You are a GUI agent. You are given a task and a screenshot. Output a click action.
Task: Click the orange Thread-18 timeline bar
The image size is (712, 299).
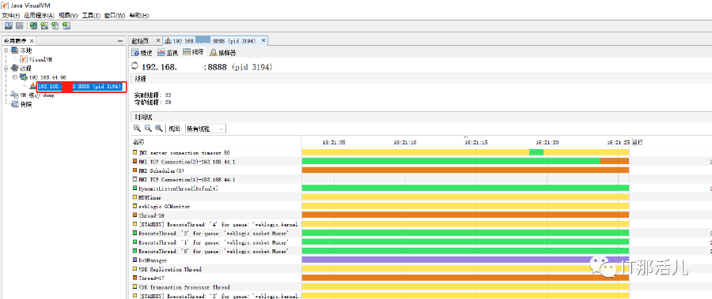[465, 215]
